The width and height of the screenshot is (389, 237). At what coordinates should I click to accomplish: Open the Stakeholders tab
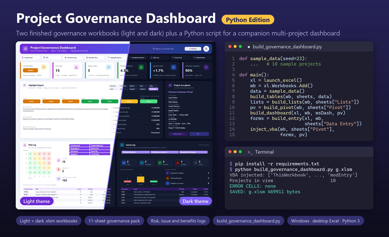point(202,58)
